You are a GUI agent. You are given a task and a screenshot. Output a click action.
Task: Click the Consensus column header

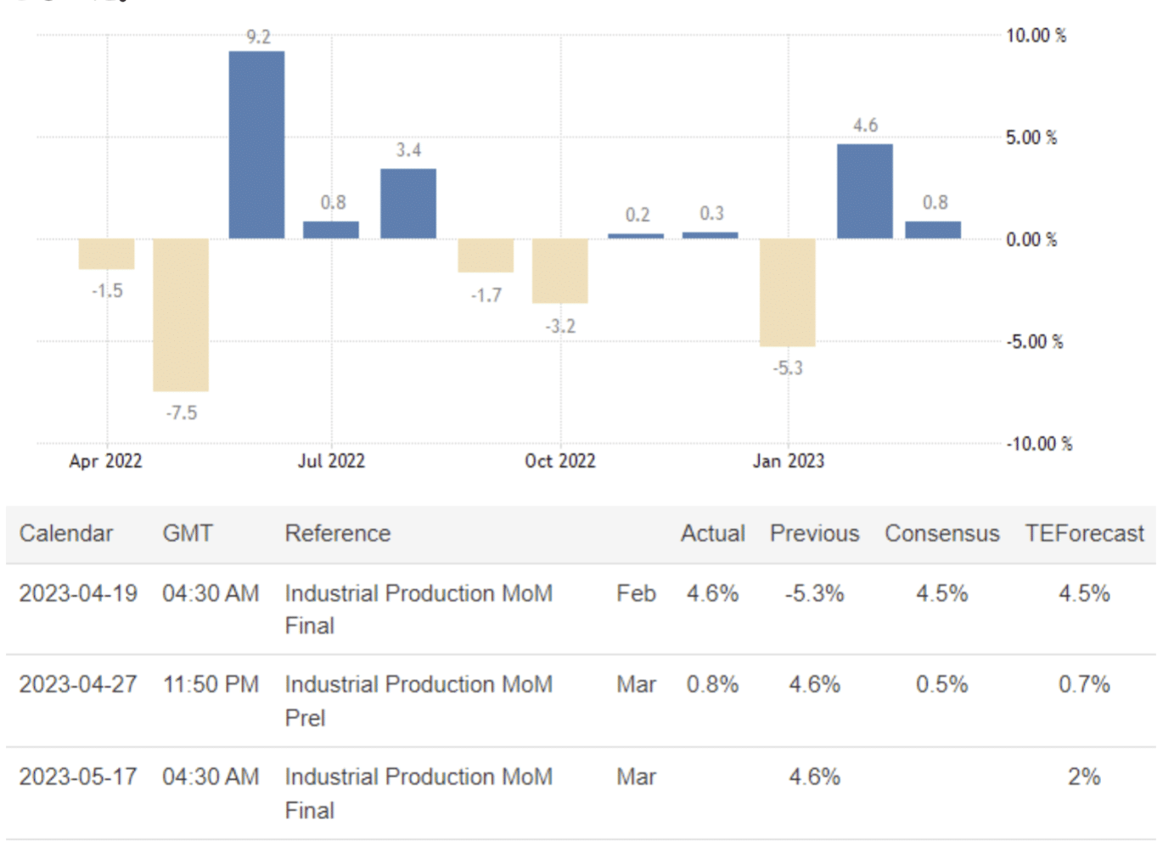pos(941,534)
